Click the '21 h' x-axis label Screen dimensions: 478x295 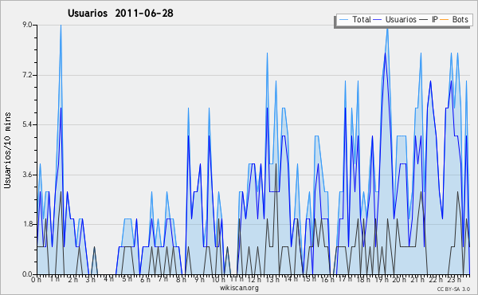[x=417, y=279]
